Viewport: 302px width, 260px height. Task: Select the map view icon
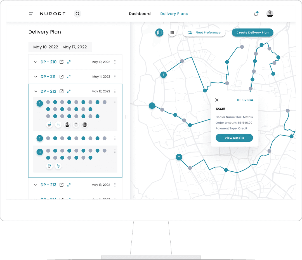tap(159, 32)
